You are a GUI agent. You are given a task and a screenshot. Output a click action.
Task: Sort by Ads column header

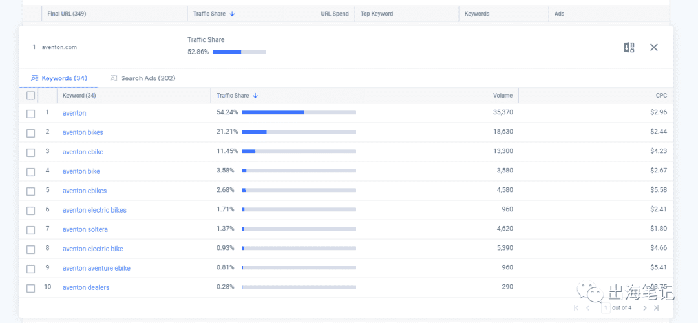(x=559, y=14)
